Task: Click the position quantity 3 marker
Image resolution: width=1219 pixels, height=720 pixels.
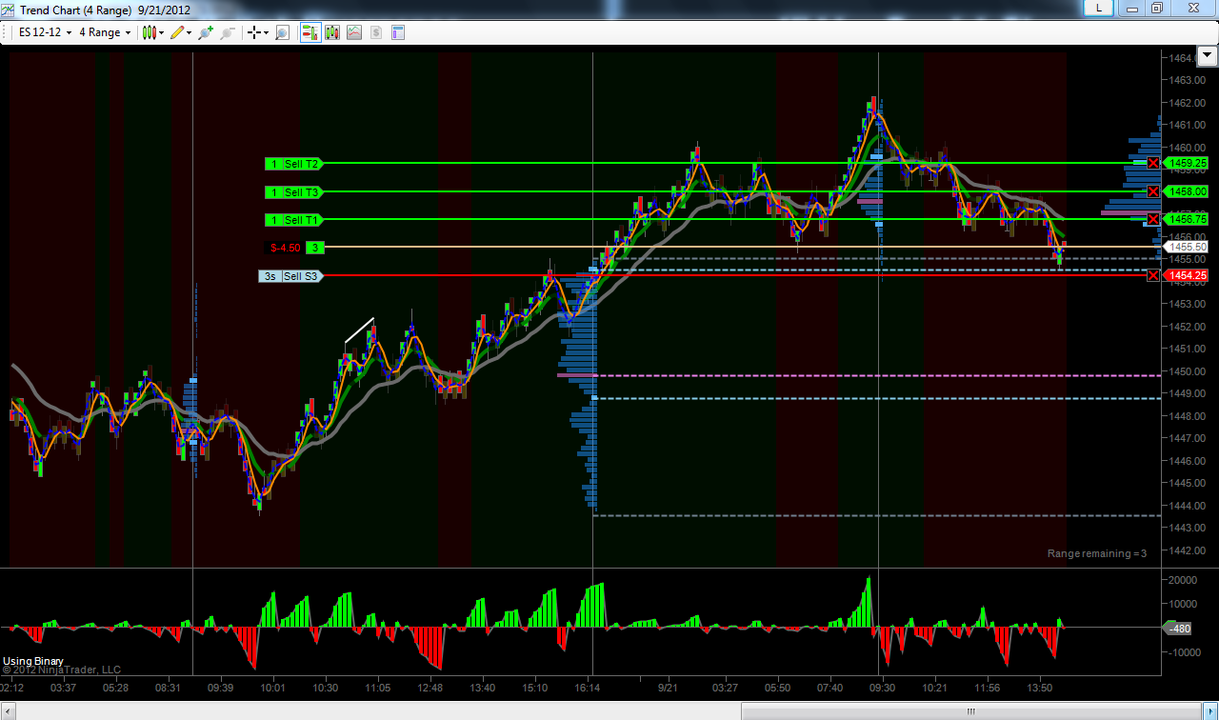Action: 315,248
